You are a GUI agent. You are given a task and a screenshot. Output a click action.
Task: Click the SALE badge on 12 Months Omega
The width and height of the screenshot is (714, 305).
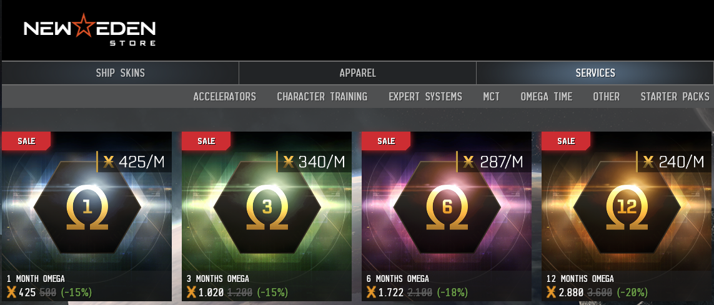[565, 141]
